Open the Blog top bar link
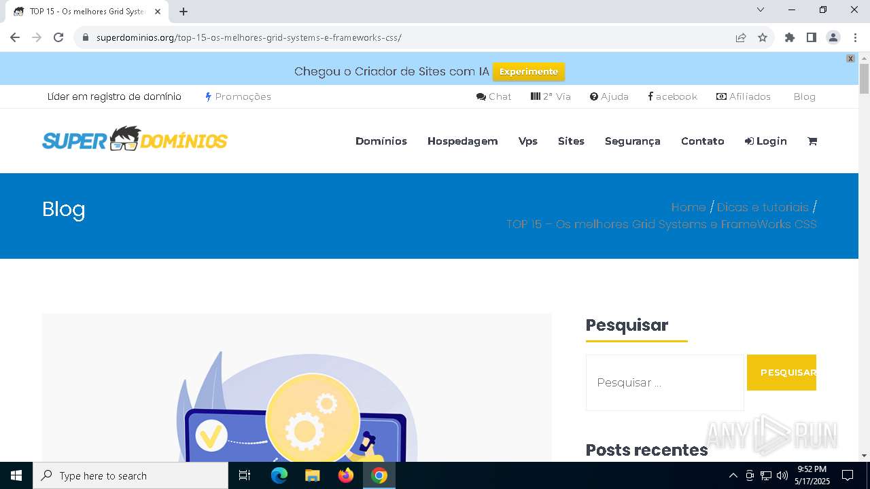Image resolution: width=870 pixels, height=489 pixels. click(x=805, y=96)
